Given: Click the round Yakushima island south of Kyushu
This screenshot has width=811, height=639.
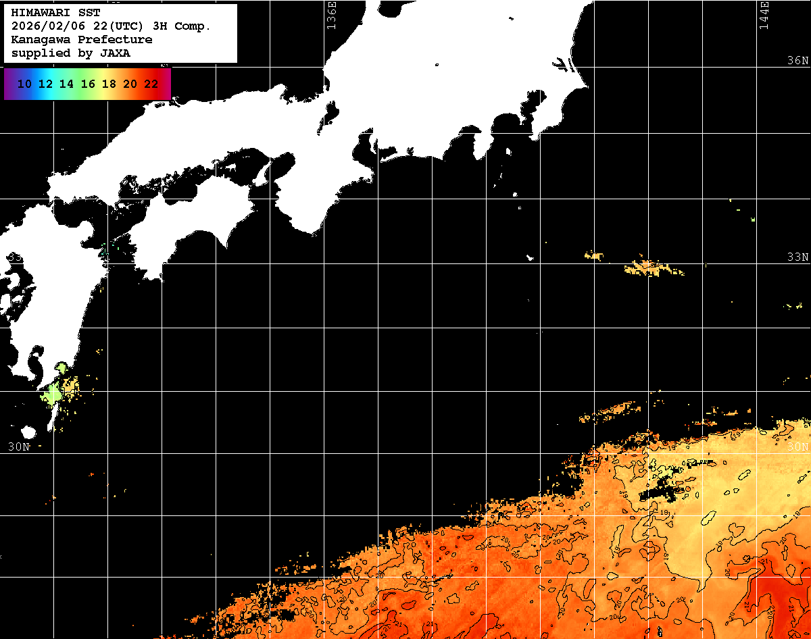Looking at the screenshot, I should [28, 432].
